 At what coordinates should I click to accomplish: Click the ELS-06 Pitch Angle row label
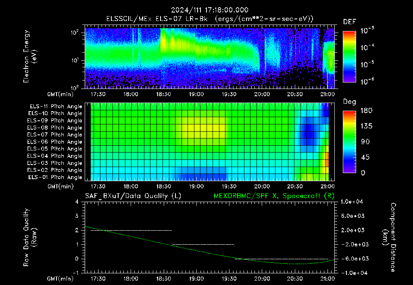point(55,142)
